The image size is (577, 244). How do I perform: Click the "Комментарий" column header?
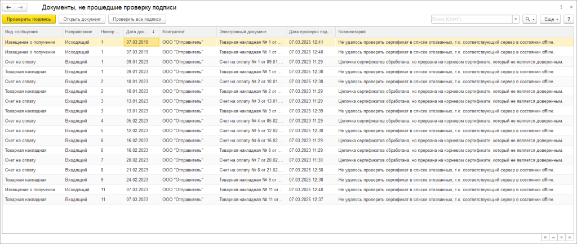pos(352,31)
